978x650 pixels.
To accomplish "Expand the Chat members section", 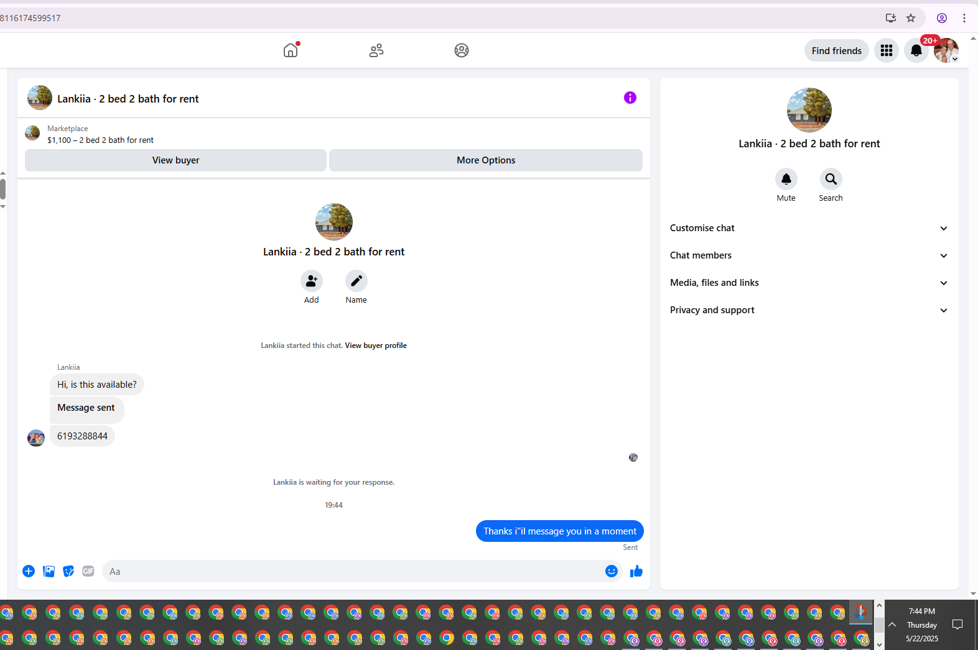I will (809, 255).
